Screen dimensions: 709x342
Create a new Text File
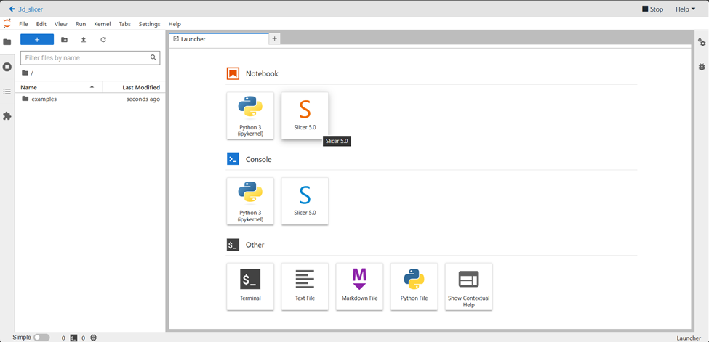tap(305, 286)
